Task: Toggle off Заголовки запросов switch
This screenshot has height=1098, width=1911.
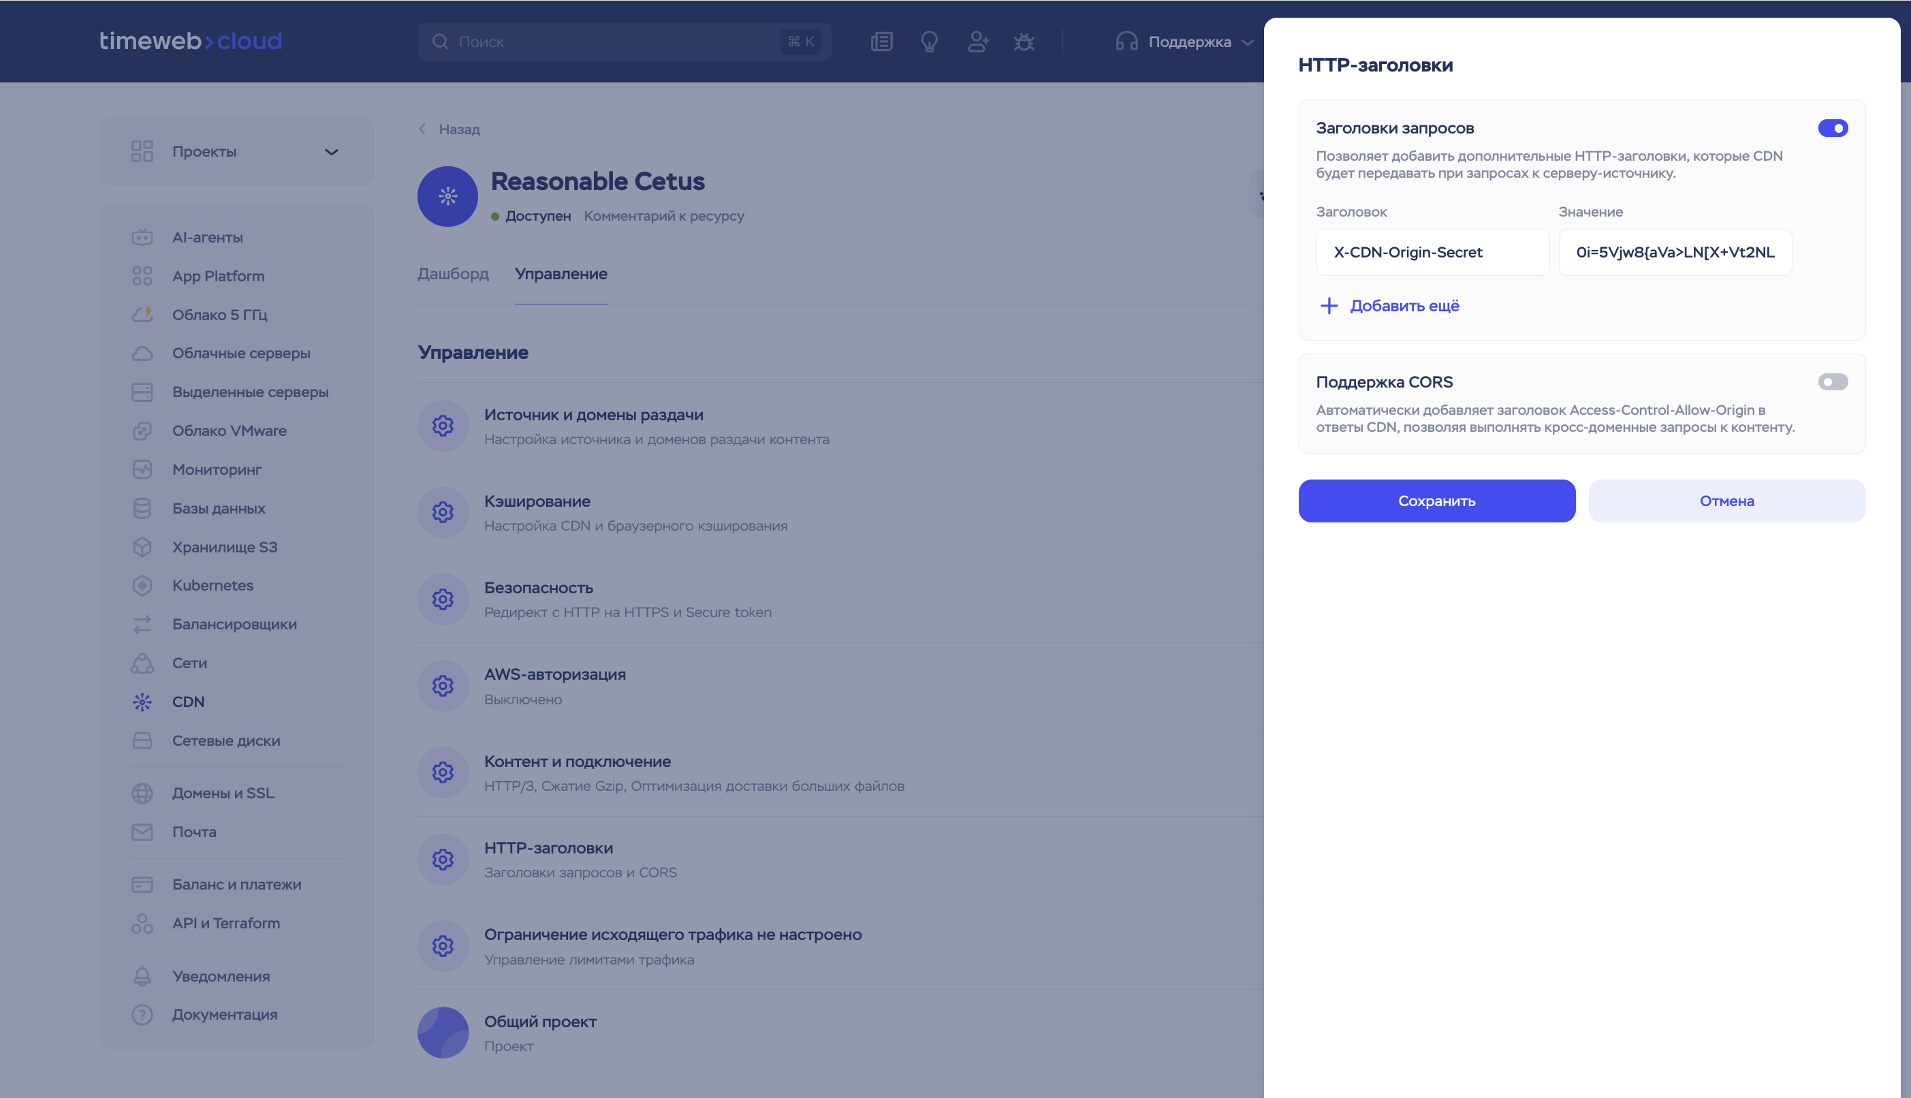Action: click(x=1833, y=128)
